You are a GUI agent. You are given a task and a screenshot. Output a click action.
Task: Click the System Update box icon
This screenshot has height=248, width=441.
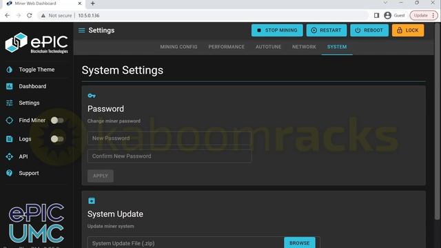92,200
